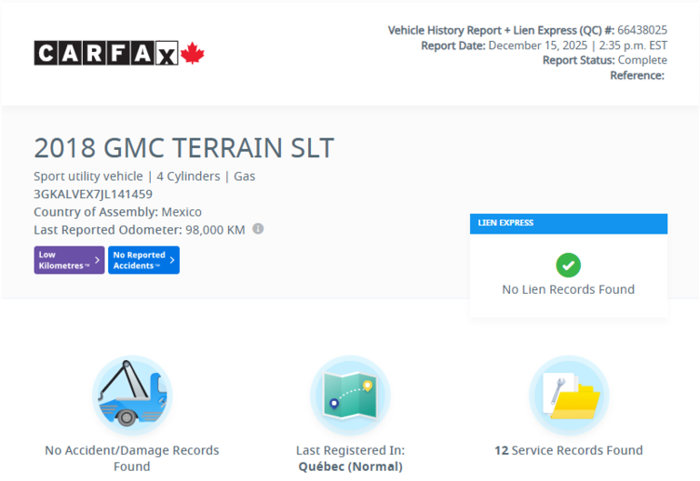Click the Last Registered In Québec label
This screenshot has height=481, width=700.
pyautogui.click(x=350, y=457)
